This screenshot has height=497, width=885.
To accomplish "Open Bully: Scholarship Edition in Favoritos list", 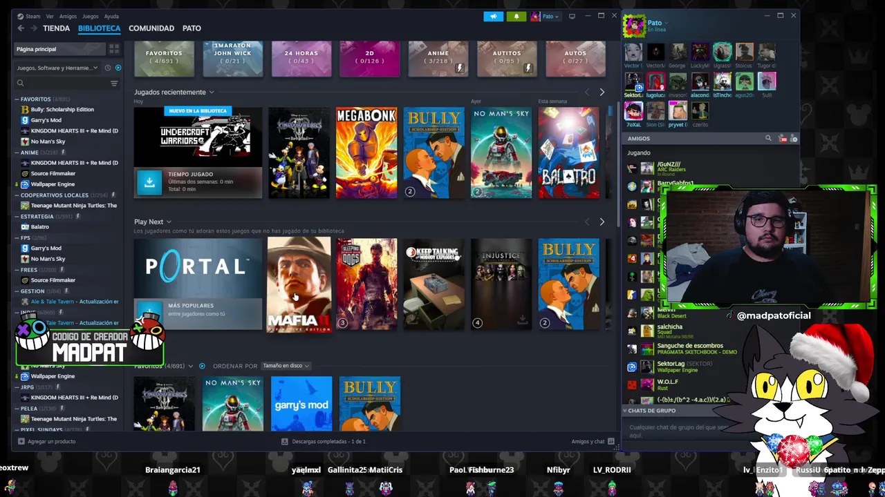I will [x=62, y=109].
